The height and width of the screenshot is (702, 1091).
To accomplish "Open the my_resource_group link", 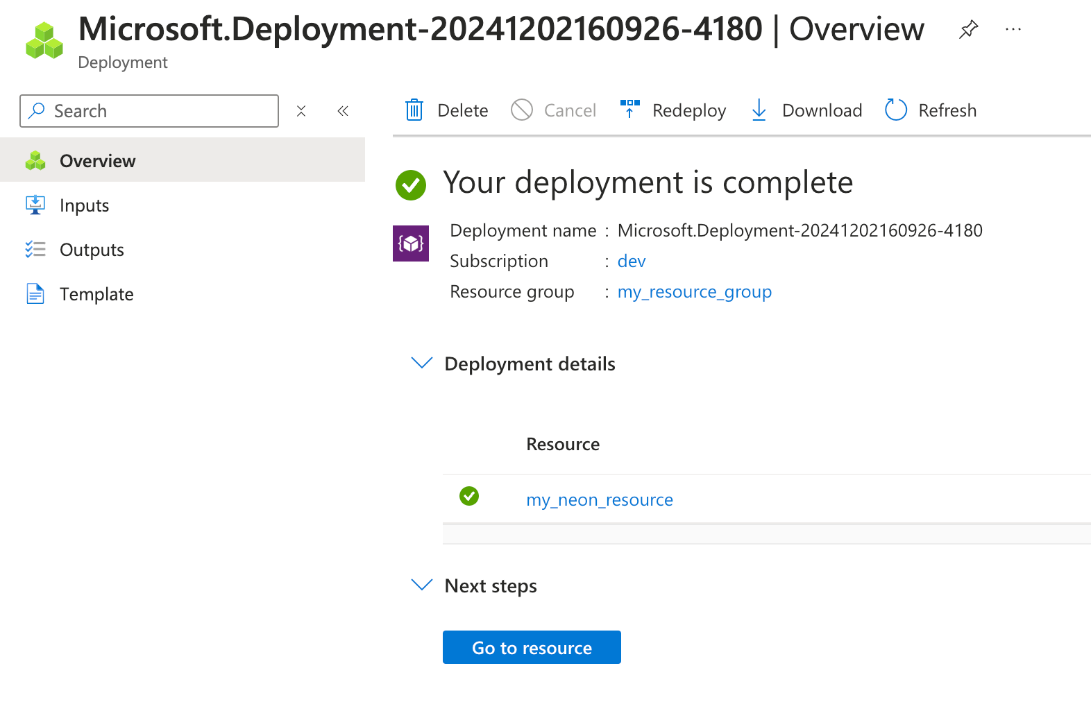I will (x=694, y=292).
